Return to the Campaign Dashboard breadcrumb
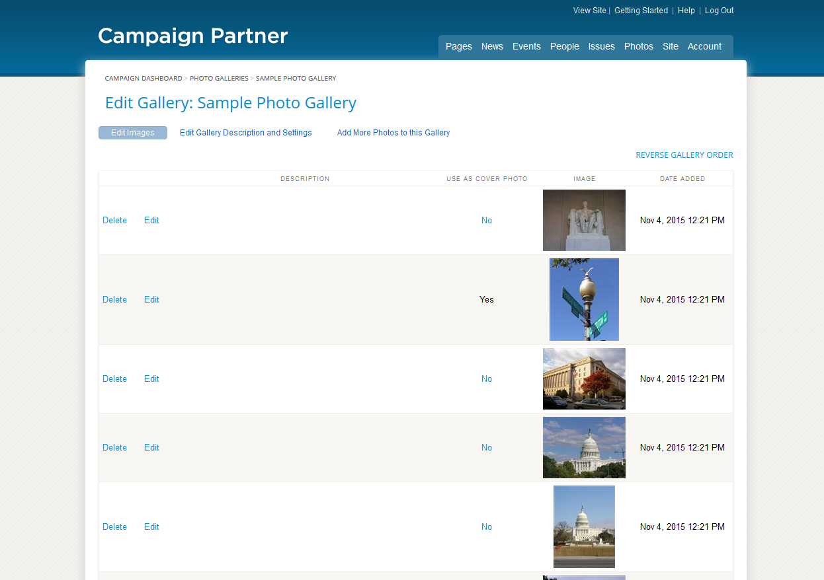The width and height of the screenshot is (824, 580). coord(143,78)
